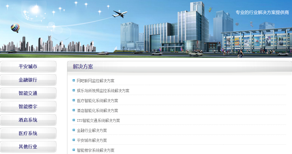Click the bullet icon beside 平安城市解决方案

point(74,140)
